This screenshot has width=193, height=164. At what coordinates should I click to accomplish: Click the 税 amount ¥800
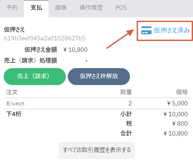[180, 124]
